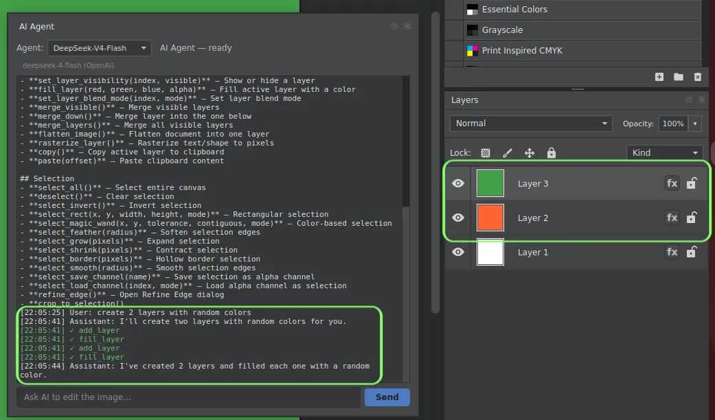Toggle lock all padlock icon

[552, 153]
